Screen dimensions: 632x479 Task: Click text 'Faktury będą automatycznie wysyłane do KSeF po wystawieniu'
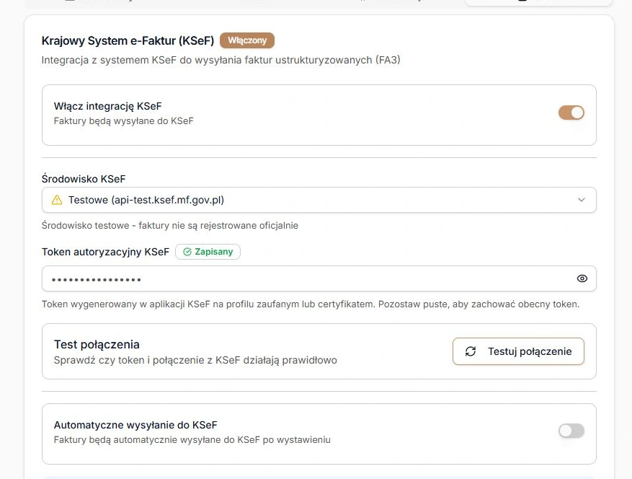192,440
